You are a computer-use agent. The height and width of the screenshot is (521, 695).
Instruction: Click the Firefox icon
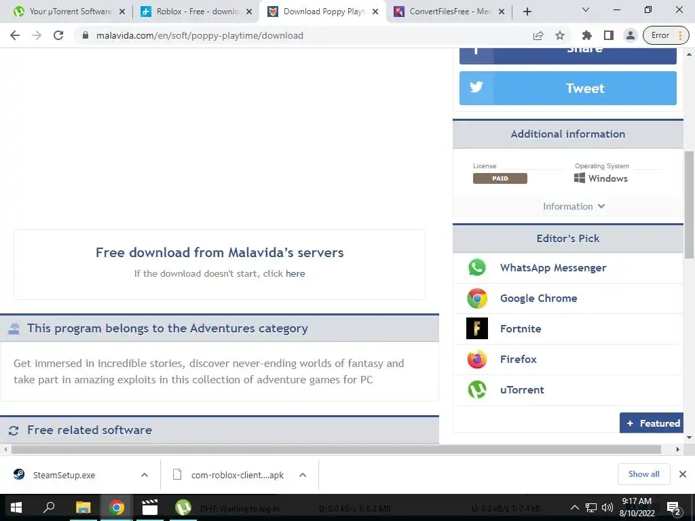click(477, 360)
